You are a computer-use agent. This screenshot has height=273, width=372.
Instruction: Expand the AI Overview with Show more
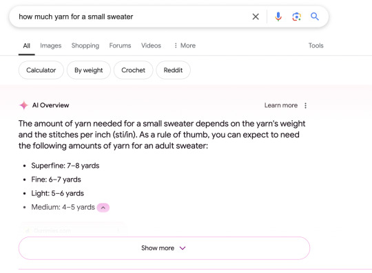point(164,248)
